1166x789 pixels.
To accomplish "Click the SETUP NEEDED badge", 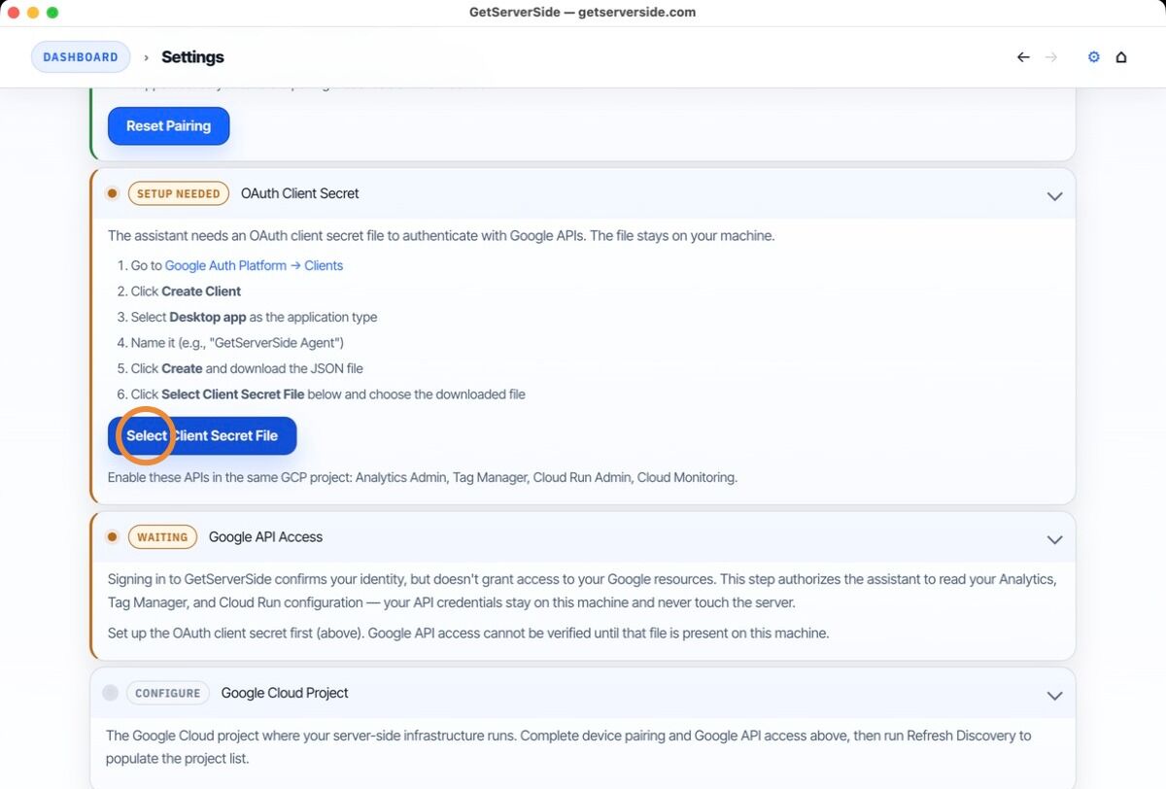I will pyautogui.click(x=178, y=193).
